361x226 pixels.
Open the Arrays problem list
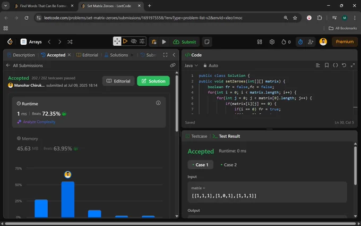(31, 41)
